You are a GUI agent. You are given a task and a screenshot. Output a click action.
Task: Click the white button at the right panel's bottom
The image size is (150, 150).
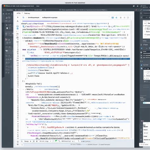pyautogui.click(x=145, y=144)
